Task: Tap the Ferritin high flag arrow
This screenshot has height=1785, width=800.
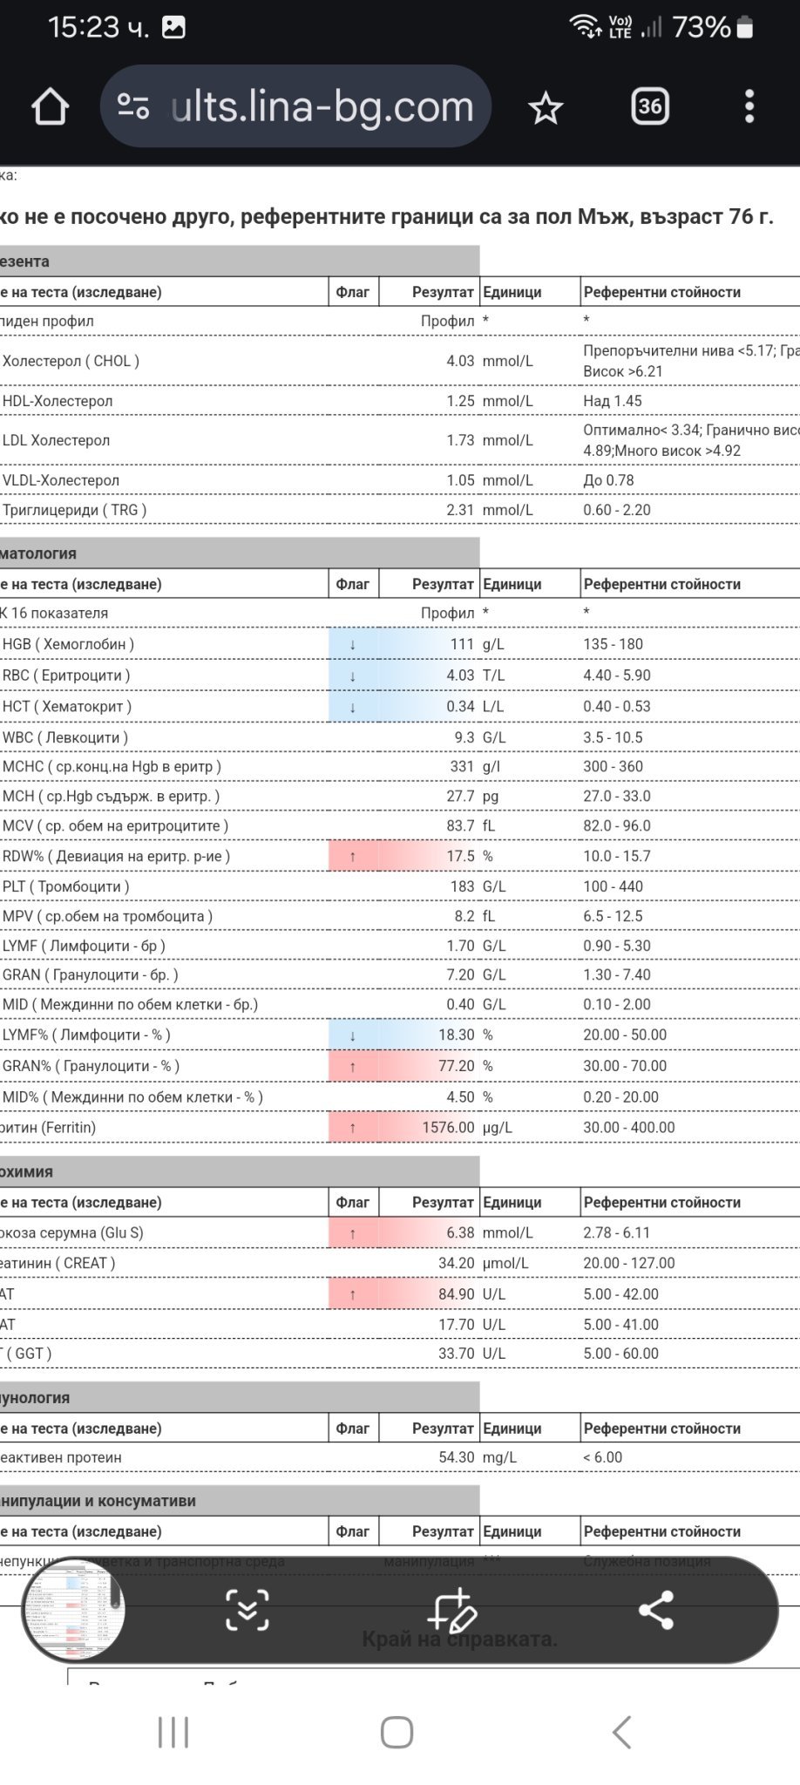Action: click(x=352, y=1128)
